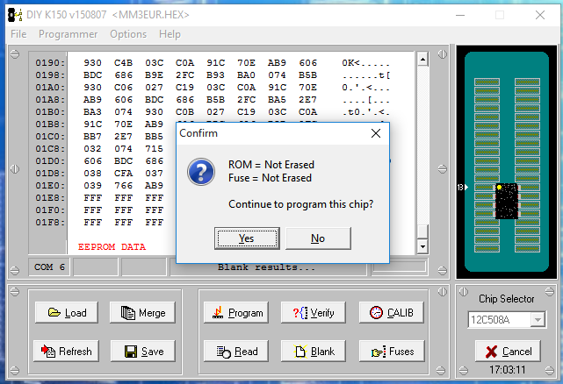
Task: Start chip programming with Program button
Action: click(x=236, y=313)
